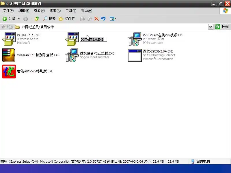This screenshot has height=173, width=231.
Task: Open the 编辑(E) menu
Action: (24, 11)
